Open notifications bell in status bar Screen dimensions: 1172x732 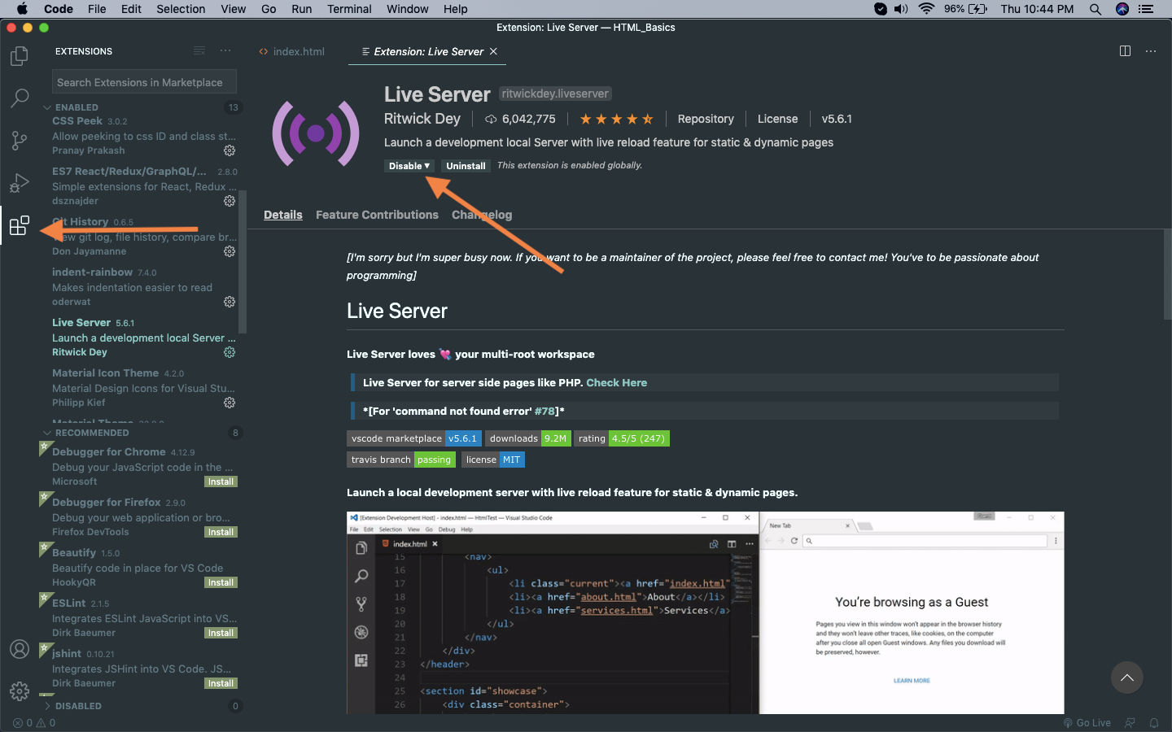pyautogui.click(x=1154, y=722)
